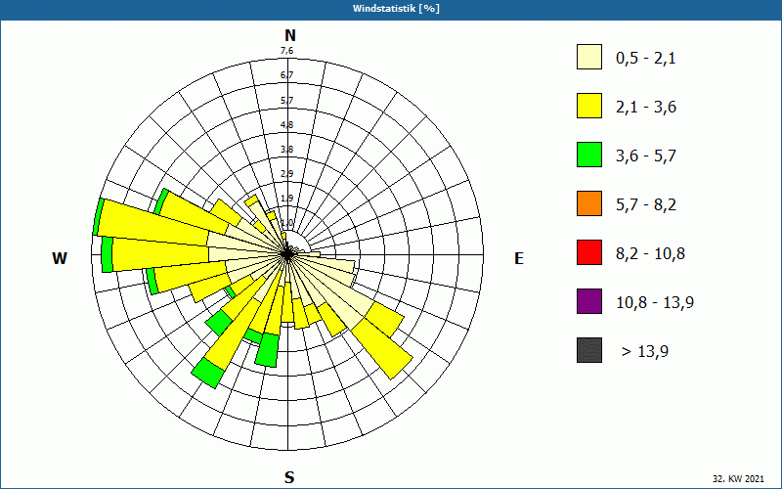Viewport: 782px width, 489px height.
Task: Click the dark gray > 13,9 swatch
Action: click(x=589, y=350)
